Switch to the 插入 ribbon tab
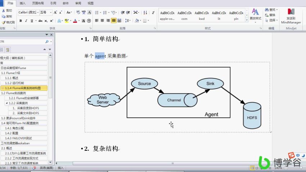 click(x=22, y=3)
